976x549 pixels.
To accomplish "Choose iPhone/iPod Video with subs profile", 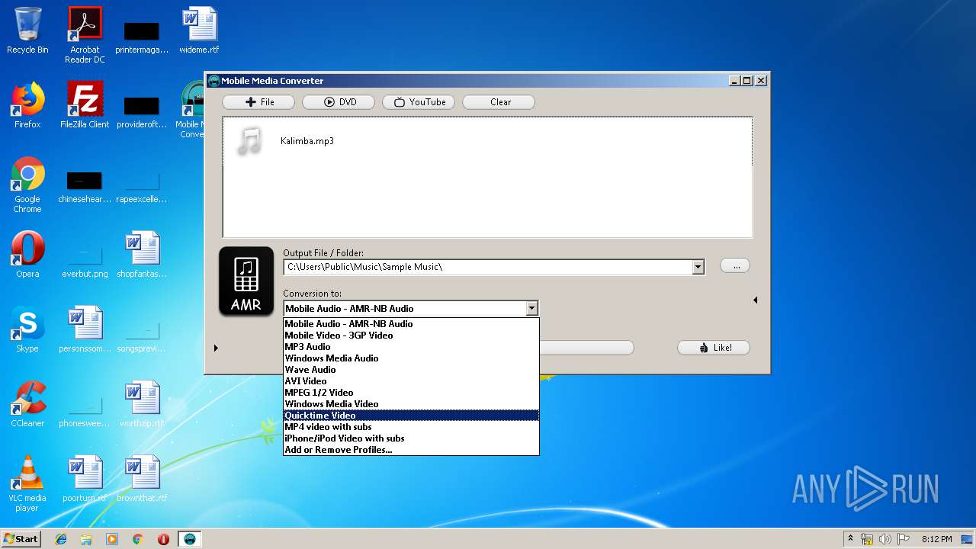I will coord(411,438).
